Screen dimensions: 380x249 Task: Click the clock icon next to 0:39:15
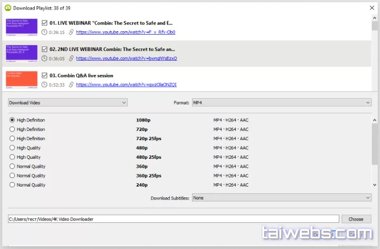tap(45, 32)
